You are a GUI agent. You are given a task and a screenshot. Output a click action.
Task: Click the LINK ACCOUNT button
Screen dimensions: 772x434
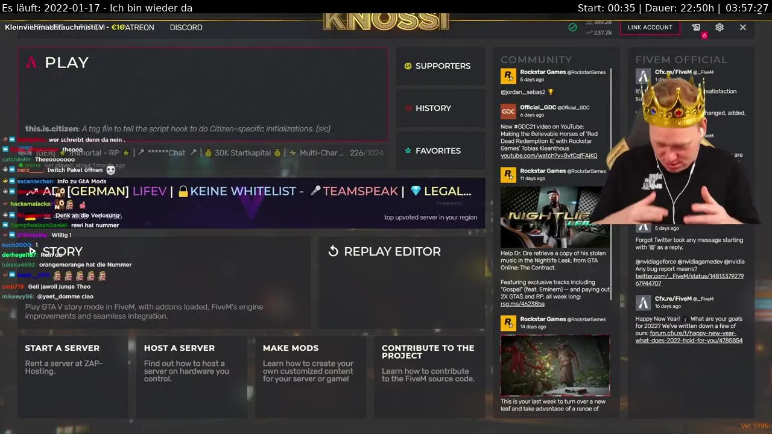[x=650, y=27]
